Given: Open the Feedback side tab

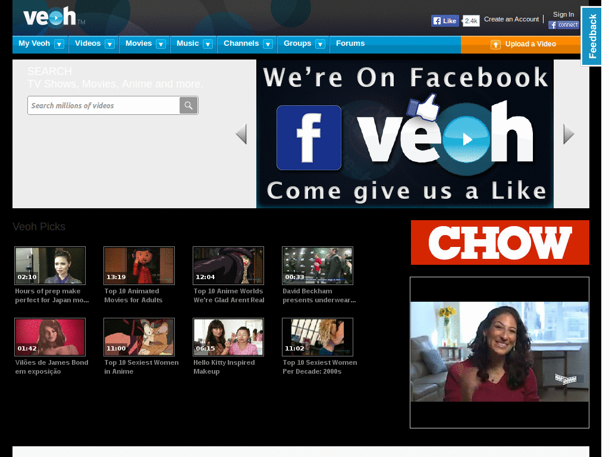Looking at the screenshot, I should [592, 36].
